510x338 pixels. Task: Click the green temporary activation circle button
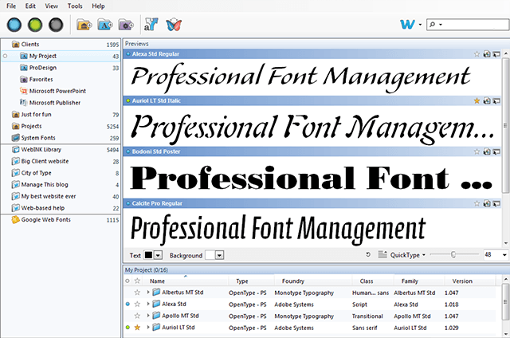pos(35,25)
